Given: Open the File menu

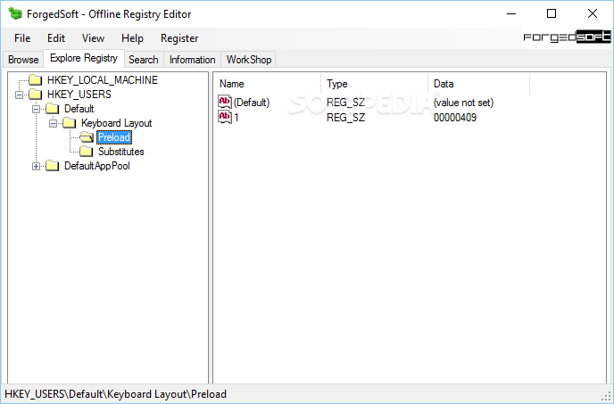Looking at the screenshot, I should [22, 38].
